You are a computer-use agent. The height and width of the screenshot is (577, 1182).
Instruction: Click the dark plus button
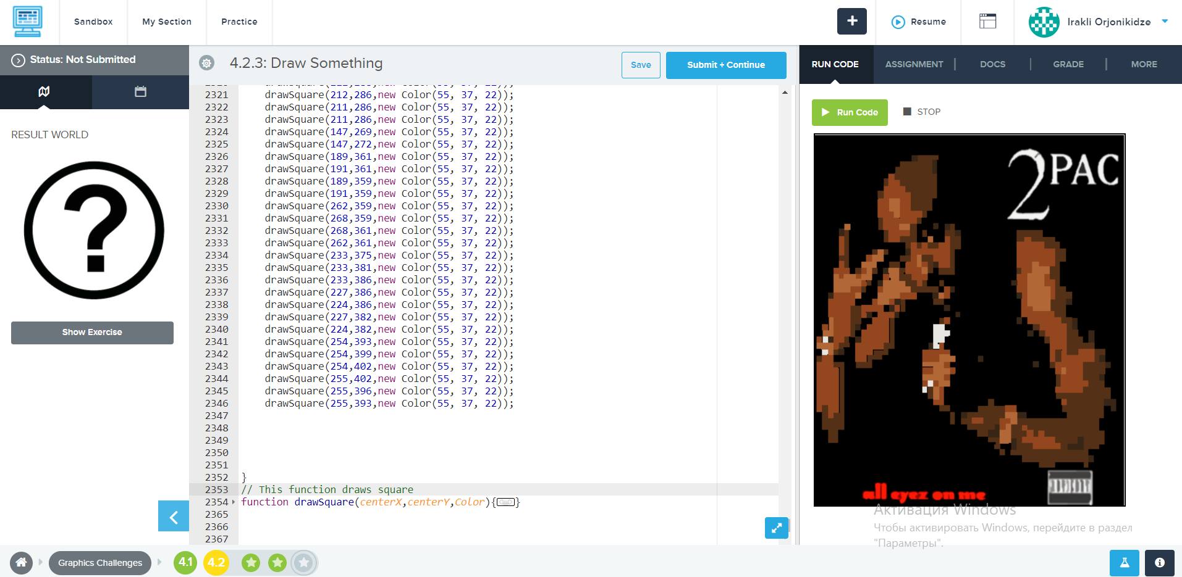point(852,21)
